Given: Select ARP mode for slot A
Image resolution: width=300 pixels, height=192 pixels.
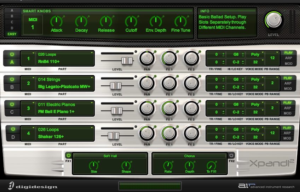Looking at the screenshot, I should pos(288,58).
